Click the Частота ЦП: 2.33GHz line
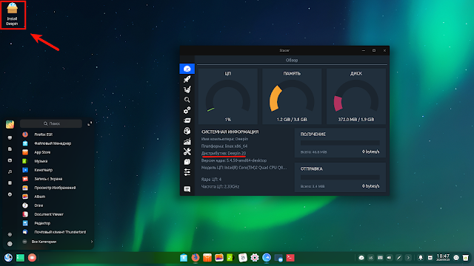The width and height of the screenshot is (474, 266). (x=220, y=186)
